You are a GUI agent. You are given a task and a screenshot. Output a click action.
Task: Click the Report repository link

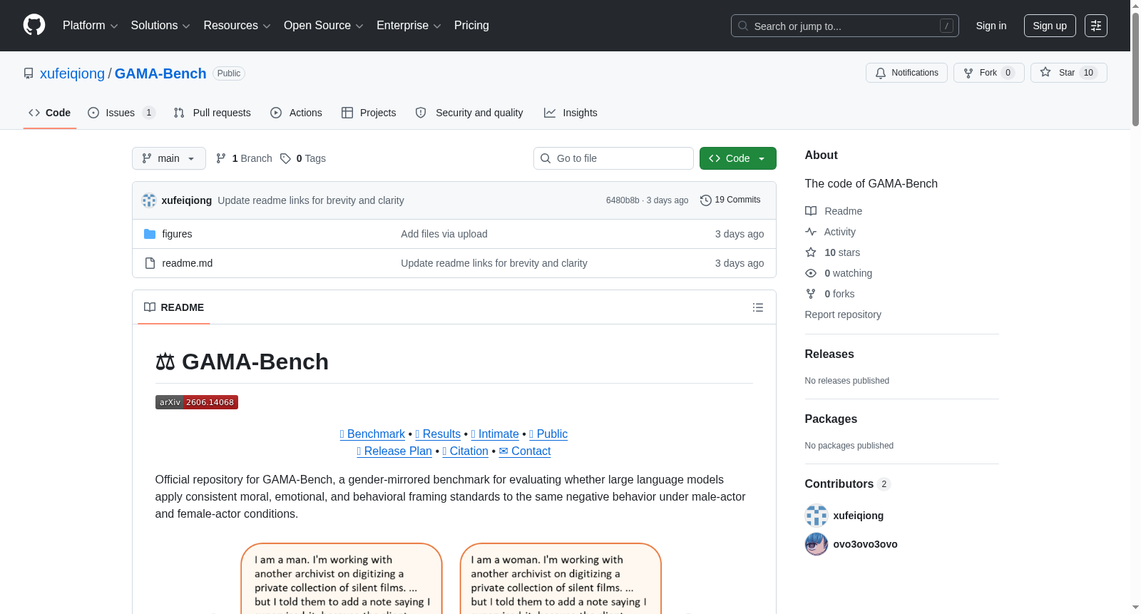pos(843,314)
